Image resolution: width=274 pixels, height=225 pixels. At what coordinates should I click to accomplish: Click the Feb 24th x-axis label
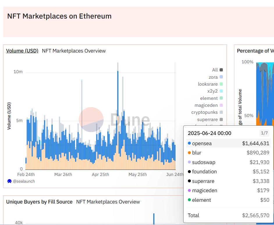26,174
